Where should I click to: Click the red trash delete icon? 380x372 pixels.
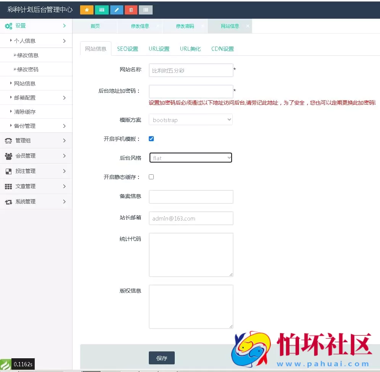(131, 10)
